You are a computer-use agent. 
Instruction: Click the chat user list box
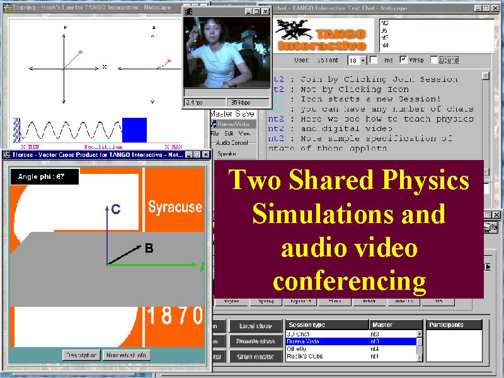point(436,35)
